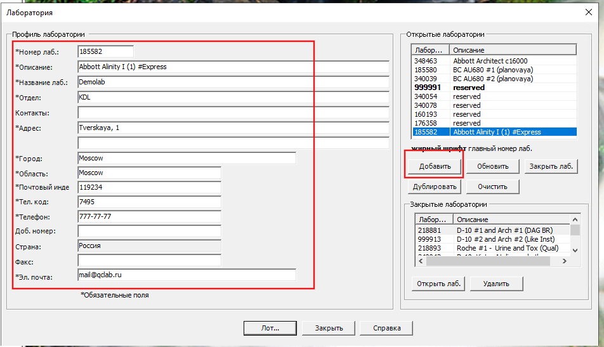The height and width of the screenshot is (347, 604).
Task: Open Справка help
Action: point(386,328)
